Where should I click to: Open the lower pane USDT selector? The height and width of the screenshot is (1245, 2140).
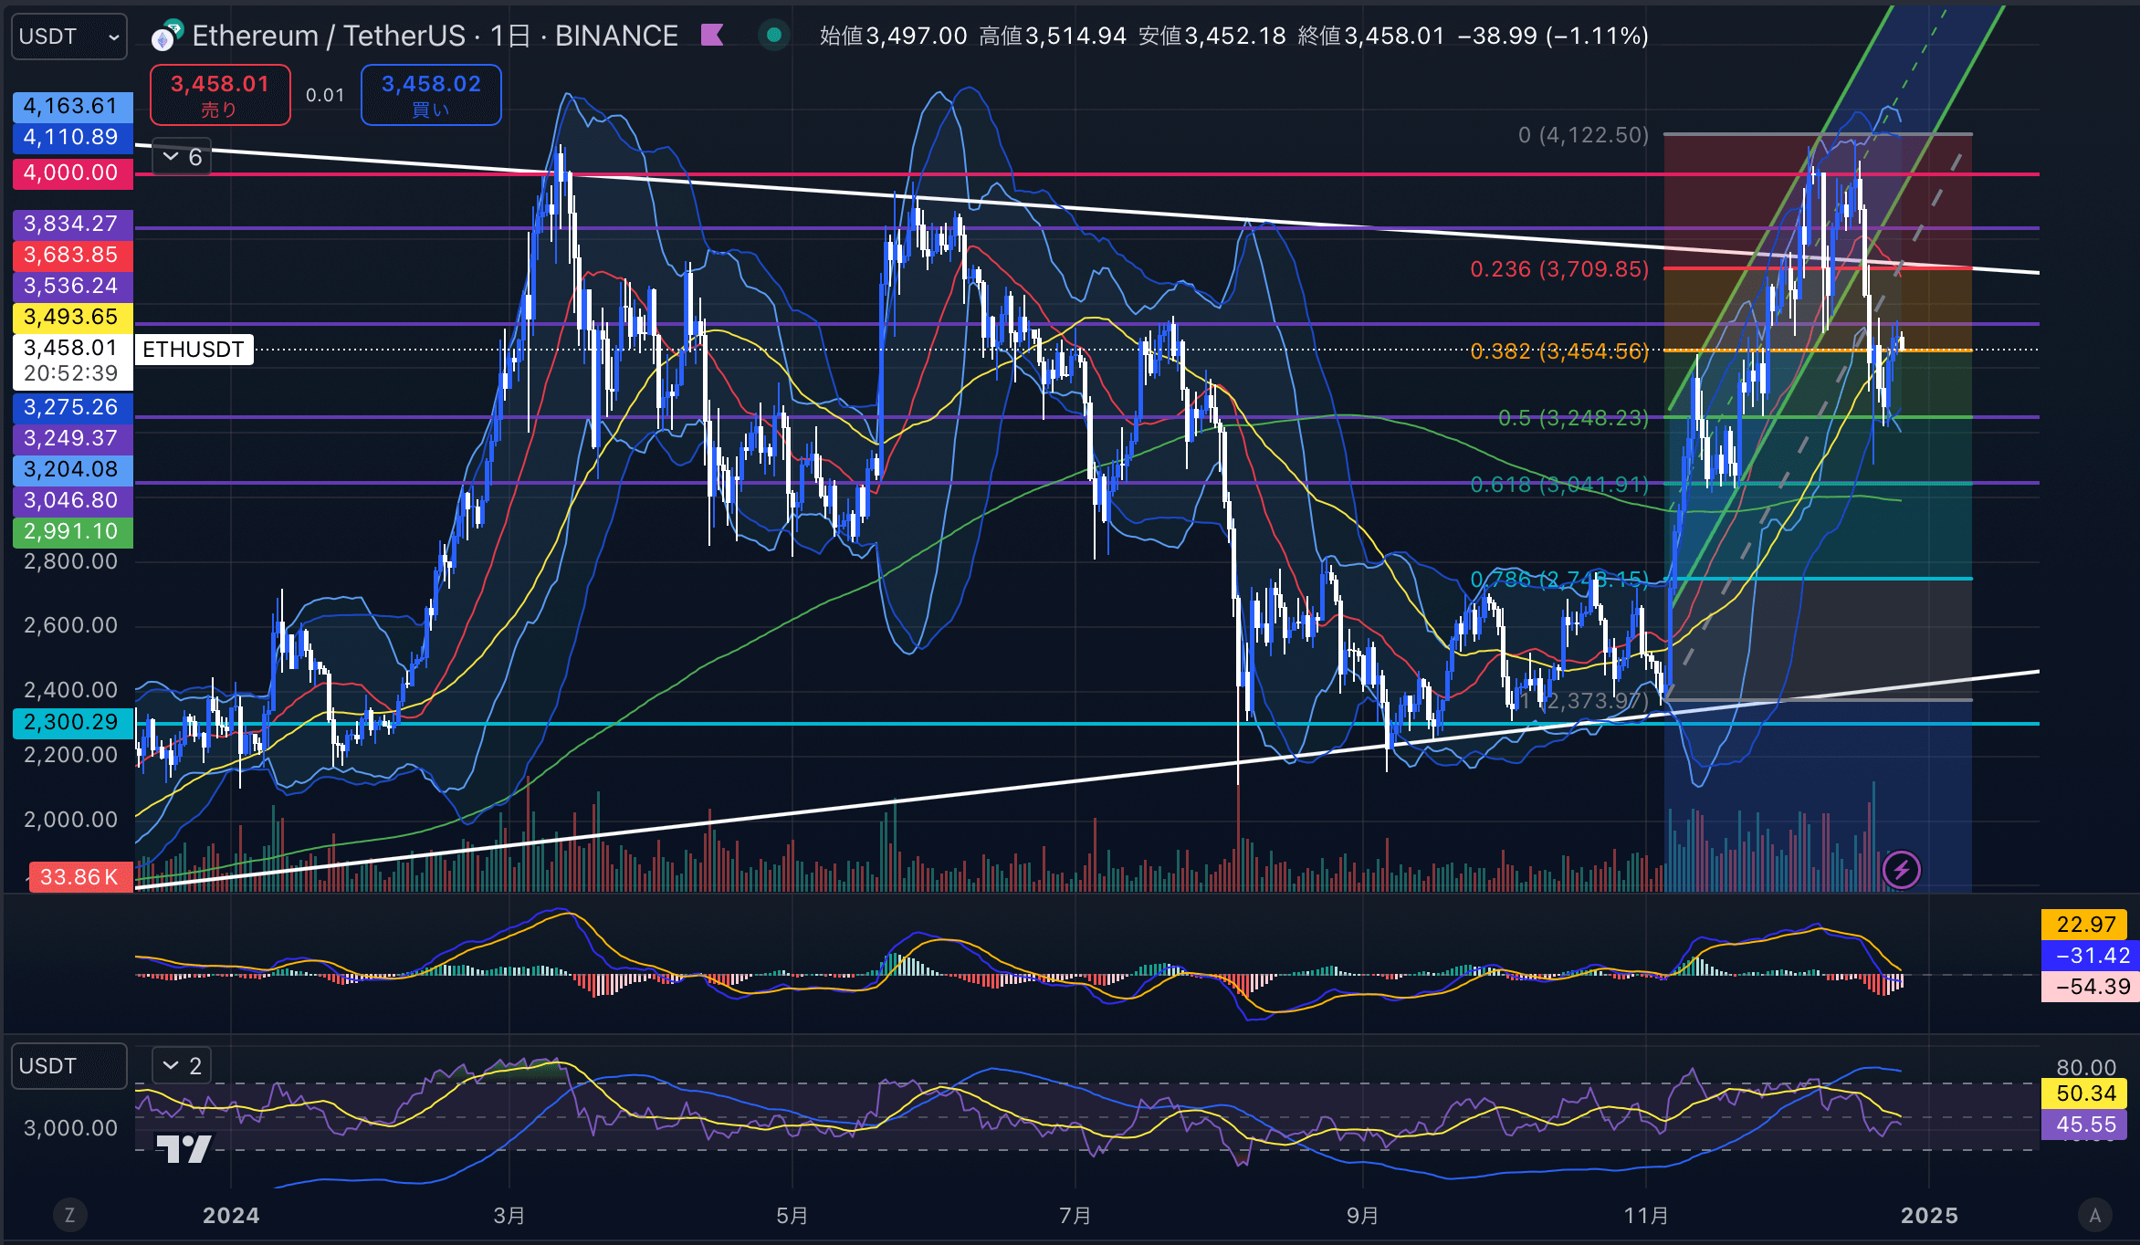69,1066
